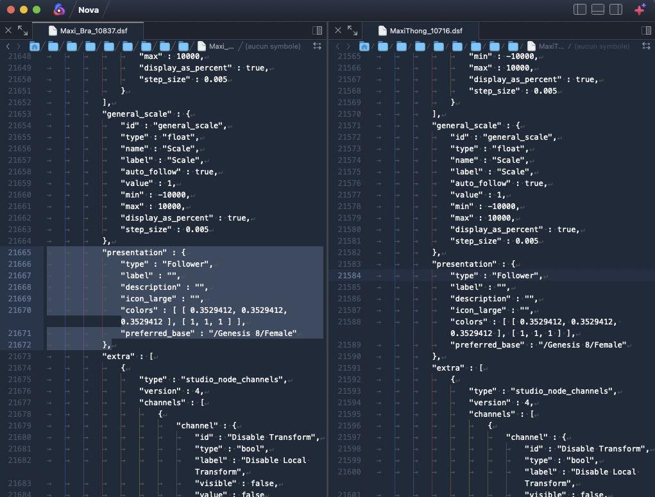Click the arrows icon in MaxiThong path bar
The image size is (655, 497).
click(646, 46)
